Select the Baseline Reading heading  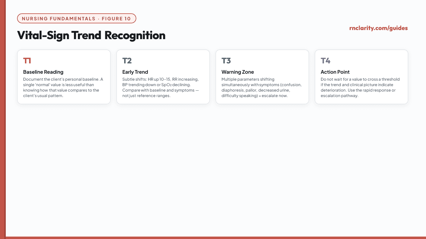pyautogui.click(x=43, y=72)
